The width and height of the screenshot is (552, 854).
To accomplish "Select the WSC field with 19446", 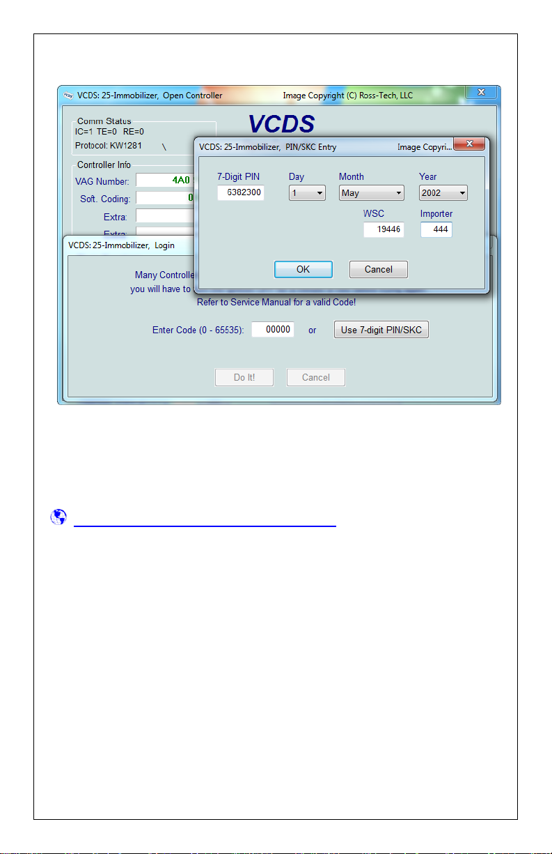I will pos(384,229).
